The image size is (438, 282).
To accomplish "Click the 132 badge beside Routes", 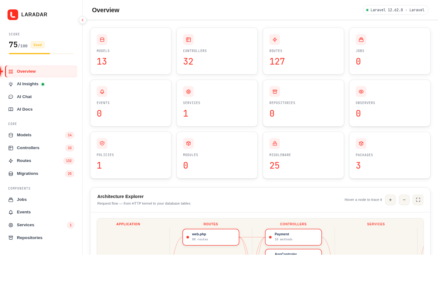I will point(69,161).
